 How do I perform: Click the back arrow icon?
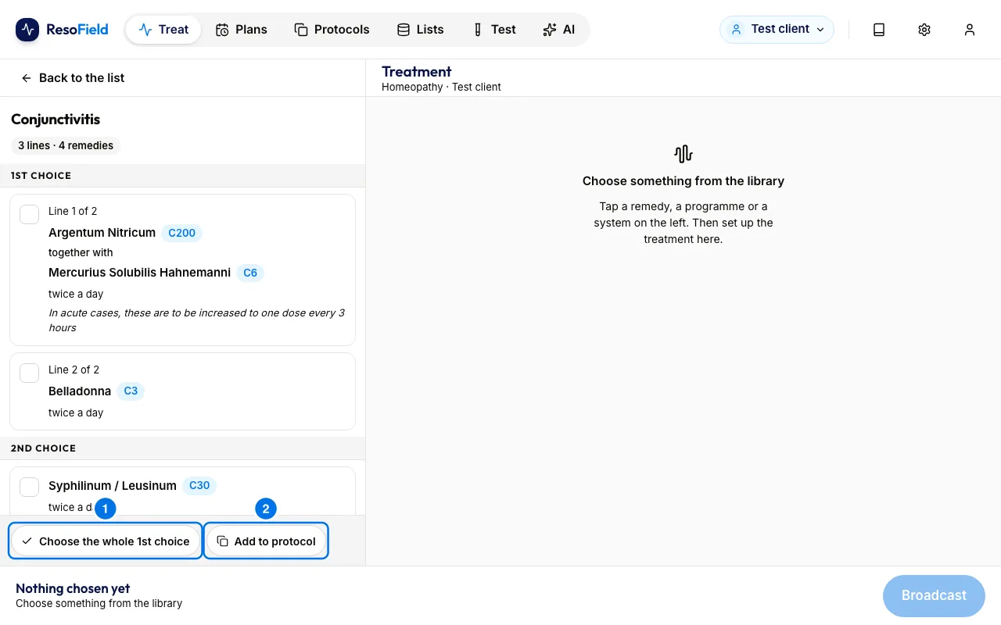27,78
